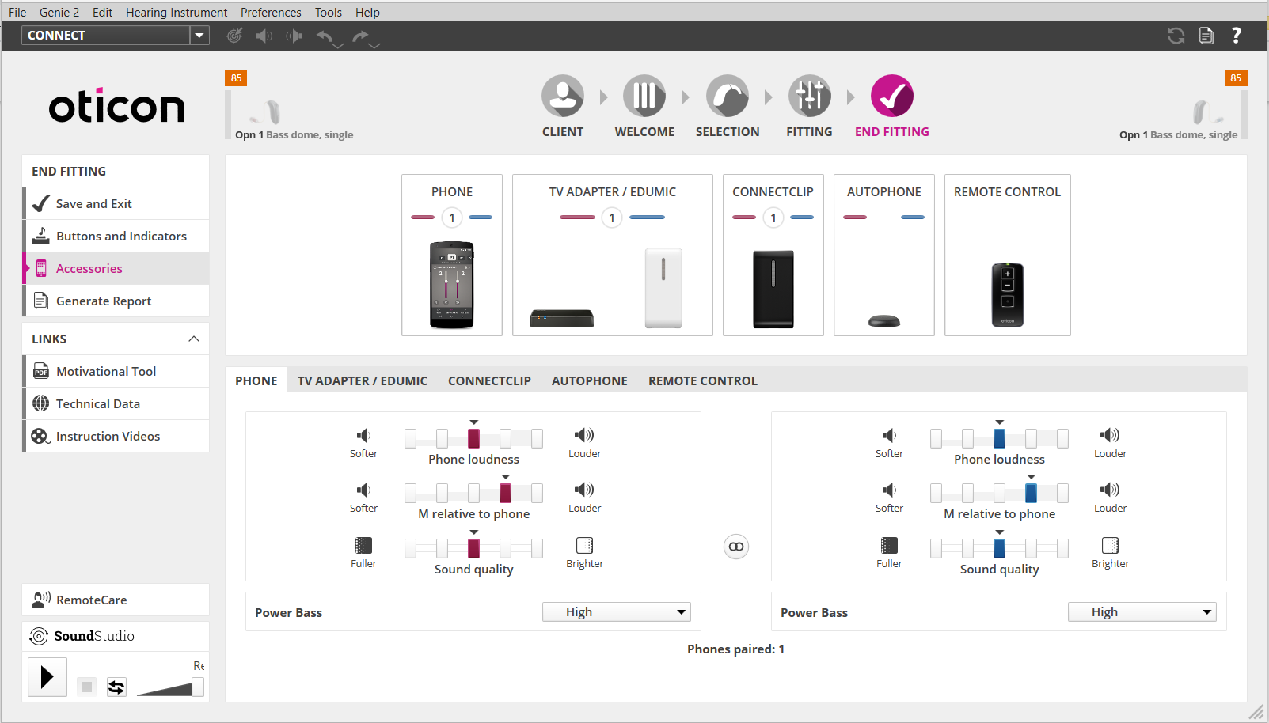Toggle the blue right-ear indicator under PHONE
This screenshot has height=723, width=1269.
tap(481, 217)
